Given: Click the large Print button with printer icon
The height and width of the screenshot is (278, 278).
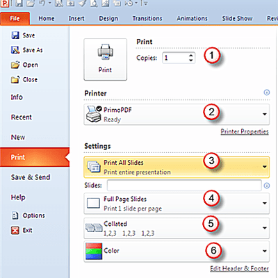Looking at the screenshot, I should click(105, 60).
